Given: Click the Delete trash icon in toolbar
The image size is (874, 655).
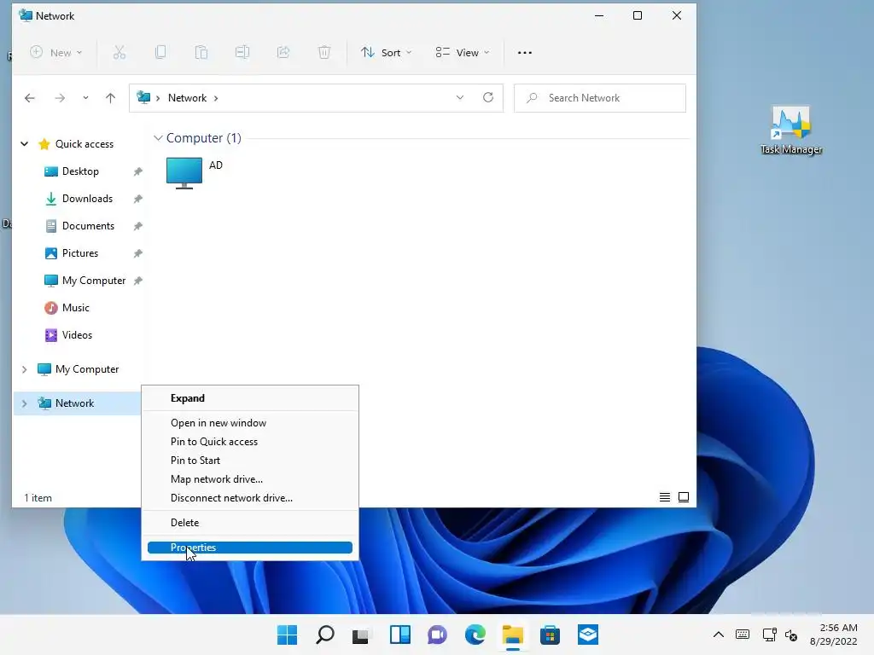Looking at the screenshot, I should [x=324, y=52].
